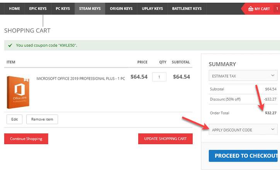Select the Steam Keys tab
The image size is (280, 172).
(90, 9)
